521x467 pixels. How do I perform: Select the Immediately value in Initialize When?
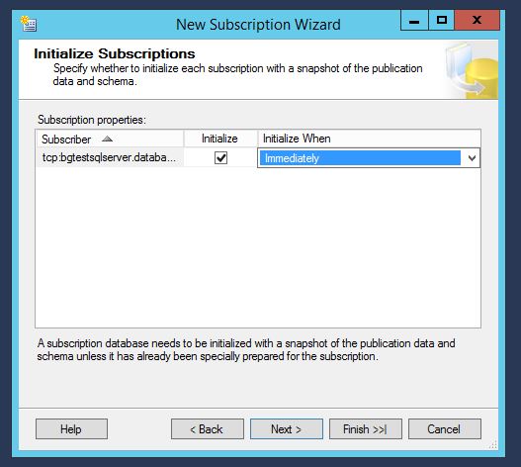[360, 158]
